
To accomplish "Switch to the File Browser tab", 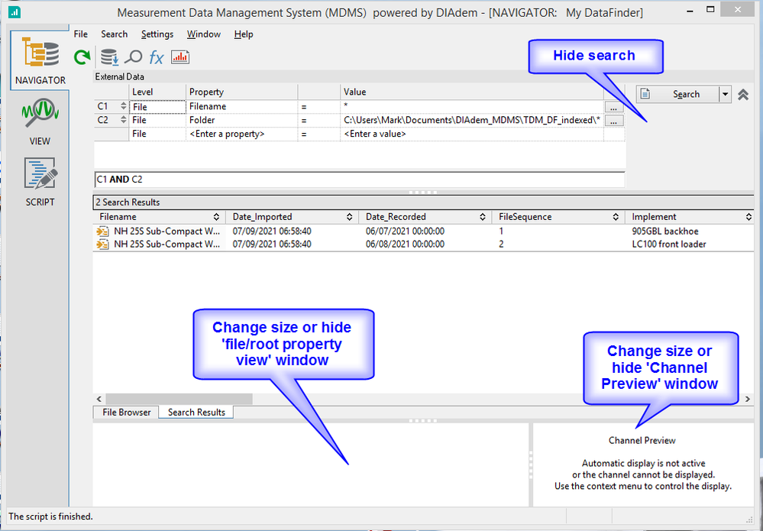I will pos(127,413).
